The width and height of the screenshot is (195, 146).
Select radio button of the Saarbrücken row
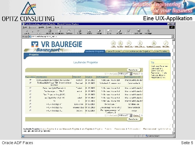pos(30,104)
